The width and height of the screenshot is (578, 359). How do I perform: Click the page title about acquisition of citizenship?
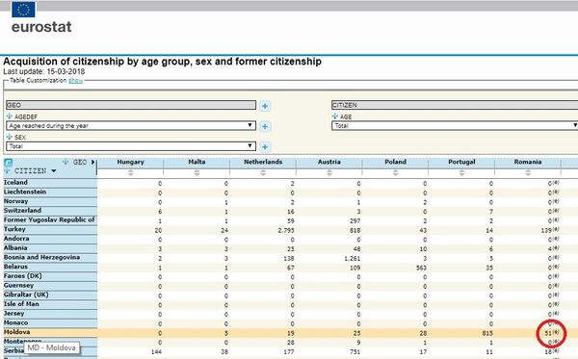pos(162,62)
